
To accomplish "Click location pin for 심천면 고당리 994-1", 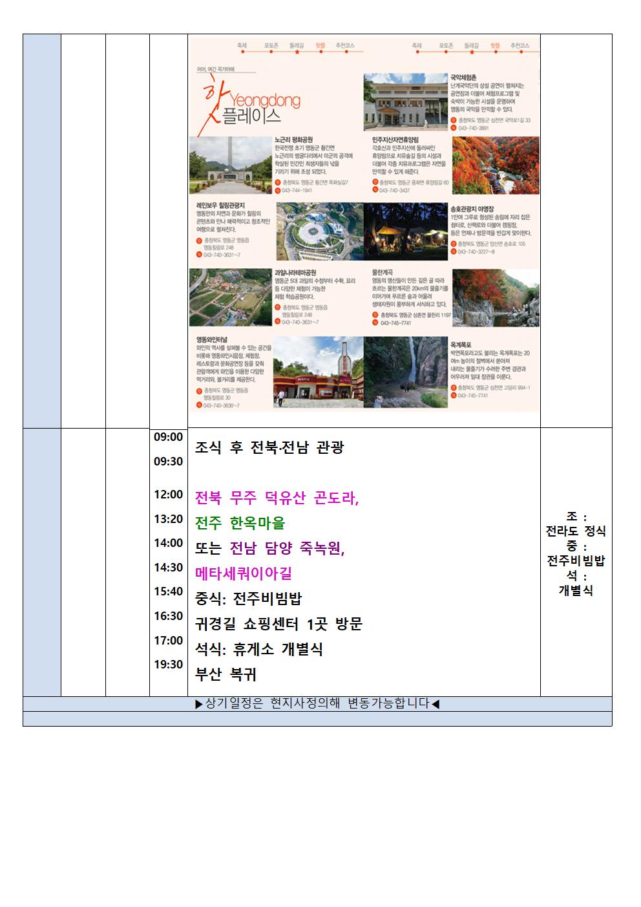I will (x=454, y=387).
